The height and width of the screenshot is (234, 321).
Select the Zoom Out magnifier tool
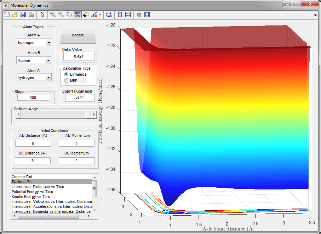[61, 15]
